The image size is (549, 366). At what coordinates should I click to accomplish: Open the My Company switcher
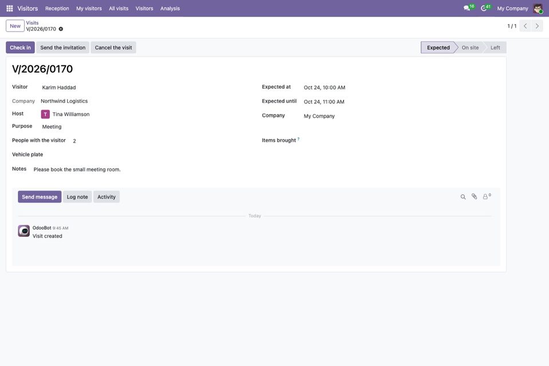point(512,9)
